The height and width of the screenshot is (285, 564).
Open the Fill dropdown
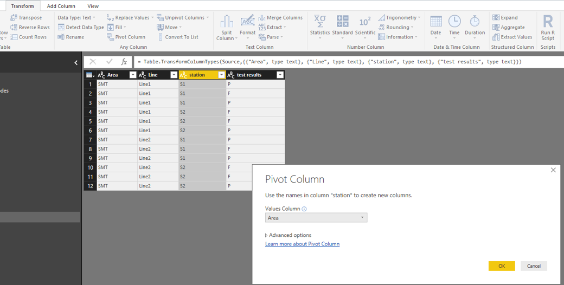tap(116, 27)
